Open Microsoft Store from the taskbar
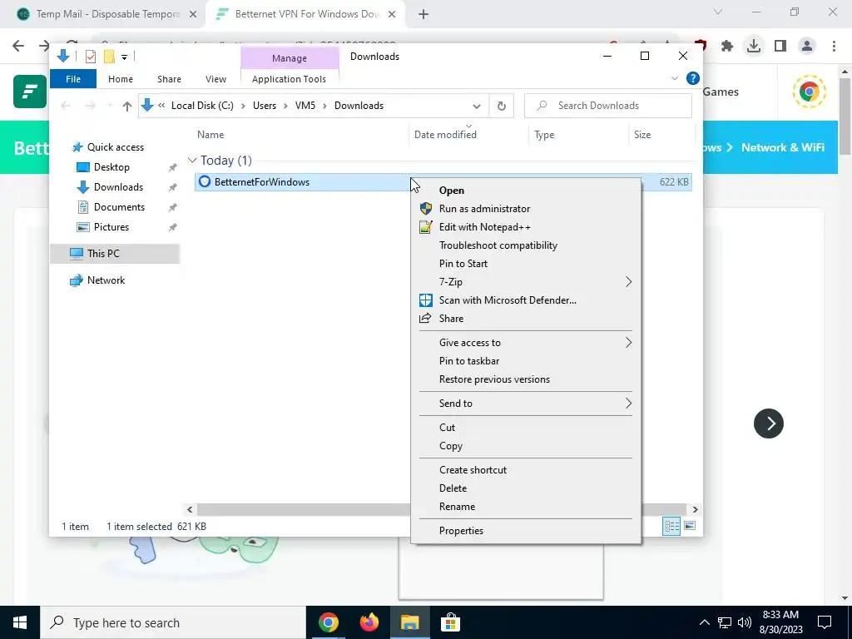 point(450,622)
